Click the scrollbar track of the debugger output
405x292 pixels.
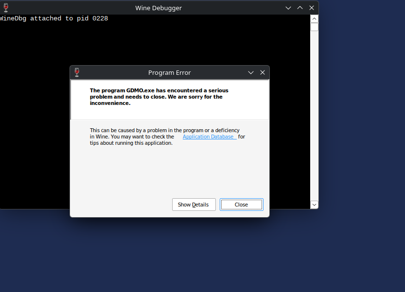pos(314,112)
